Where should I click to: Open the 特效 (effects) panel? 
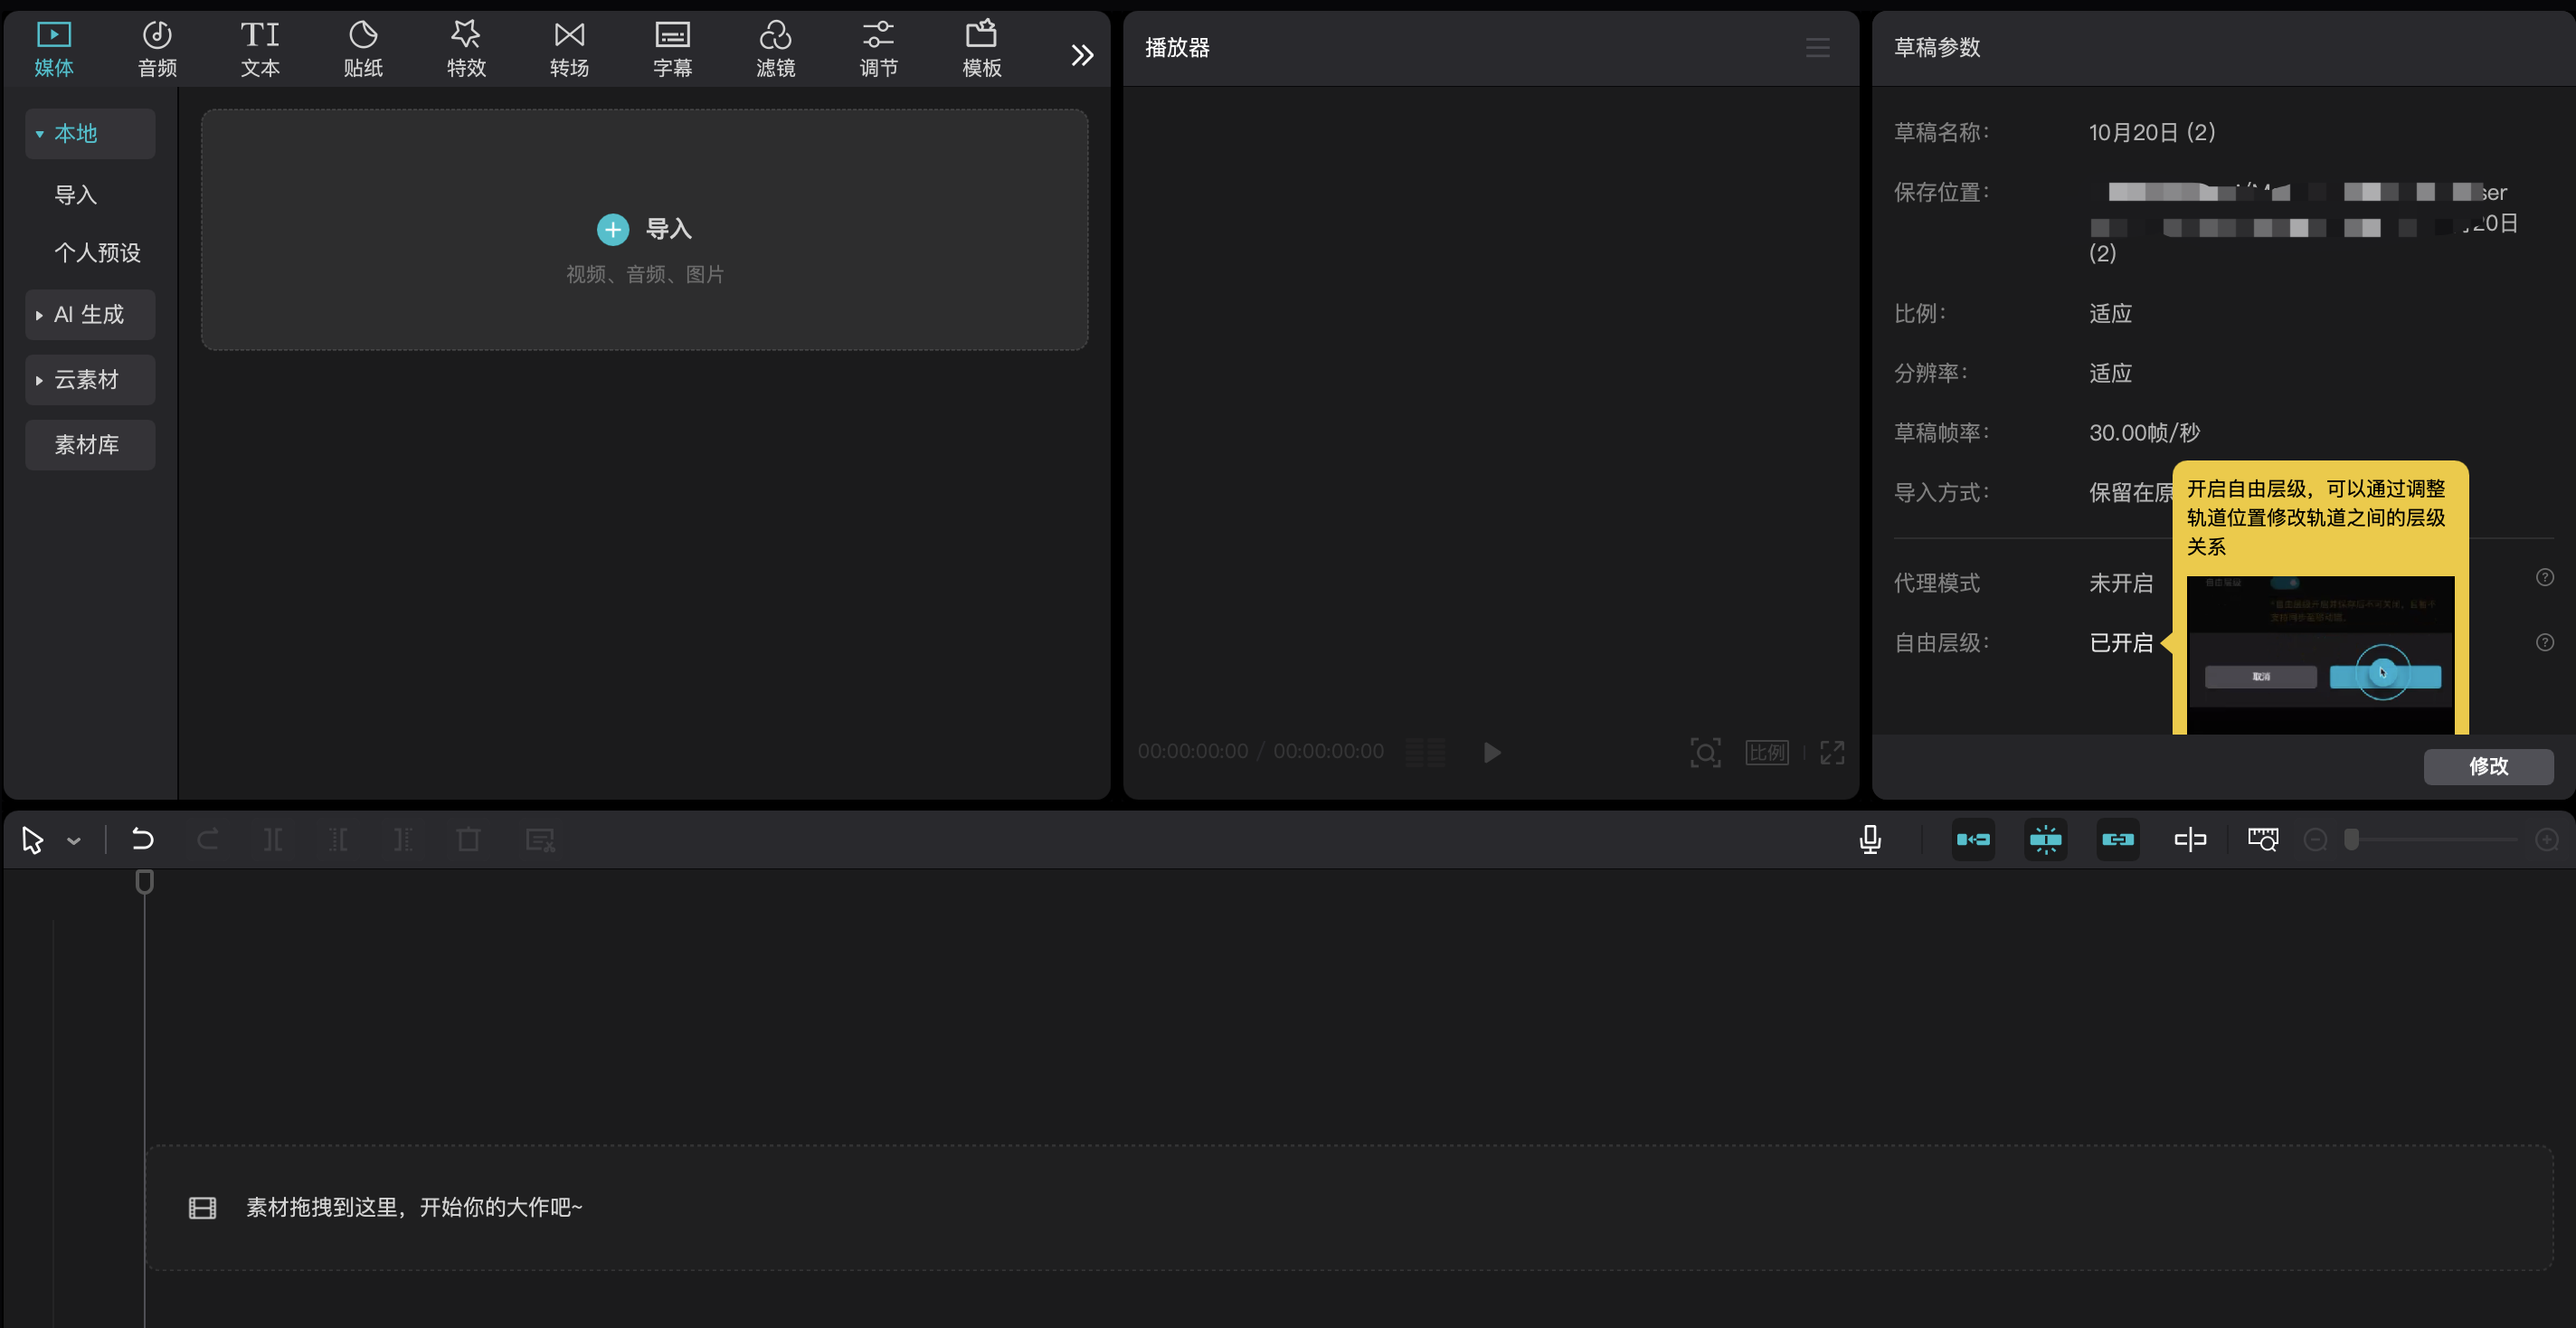(466, 49)
